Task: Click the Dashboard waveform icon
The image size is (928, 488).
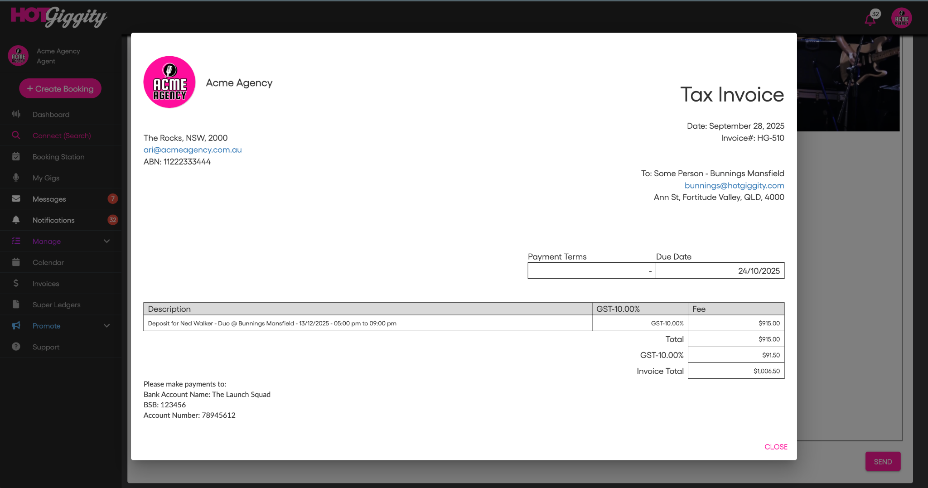Action: click(x=16, y=114)
